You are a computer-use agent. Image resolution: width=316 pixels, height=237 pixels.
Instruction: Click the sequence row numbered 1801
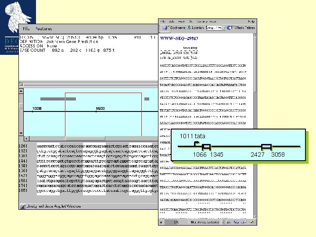(x=89, y=190)
